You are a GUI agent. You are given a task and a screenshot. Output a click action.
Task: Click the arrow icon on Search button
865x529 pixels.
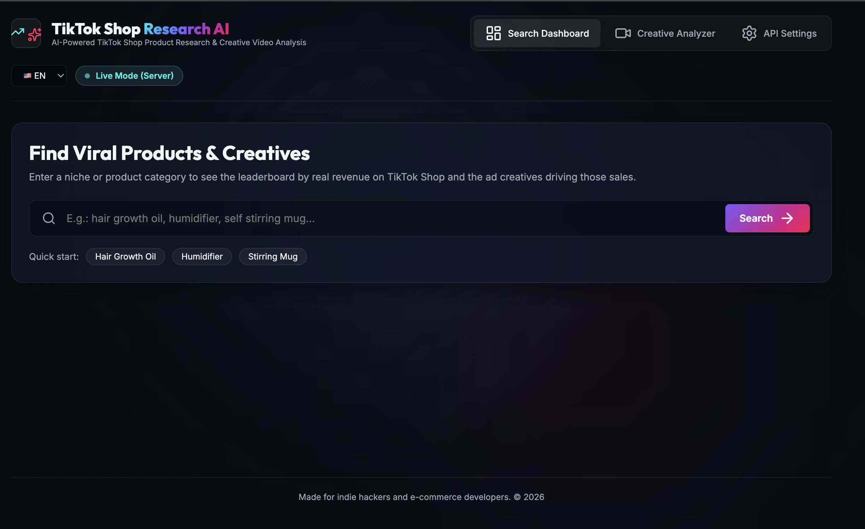[x=787, y=218]
